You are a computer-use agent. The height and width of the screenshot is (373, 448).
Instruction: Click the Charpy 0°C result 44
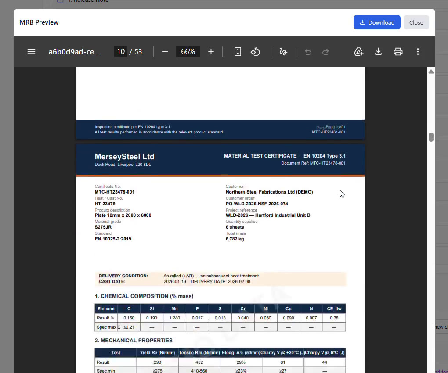pyautogui.click(x=325, y=362)
